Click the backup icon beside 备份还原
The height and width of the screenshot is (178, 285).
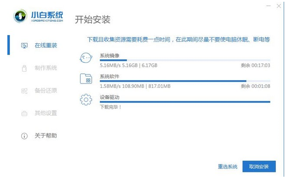pos(24,91)
